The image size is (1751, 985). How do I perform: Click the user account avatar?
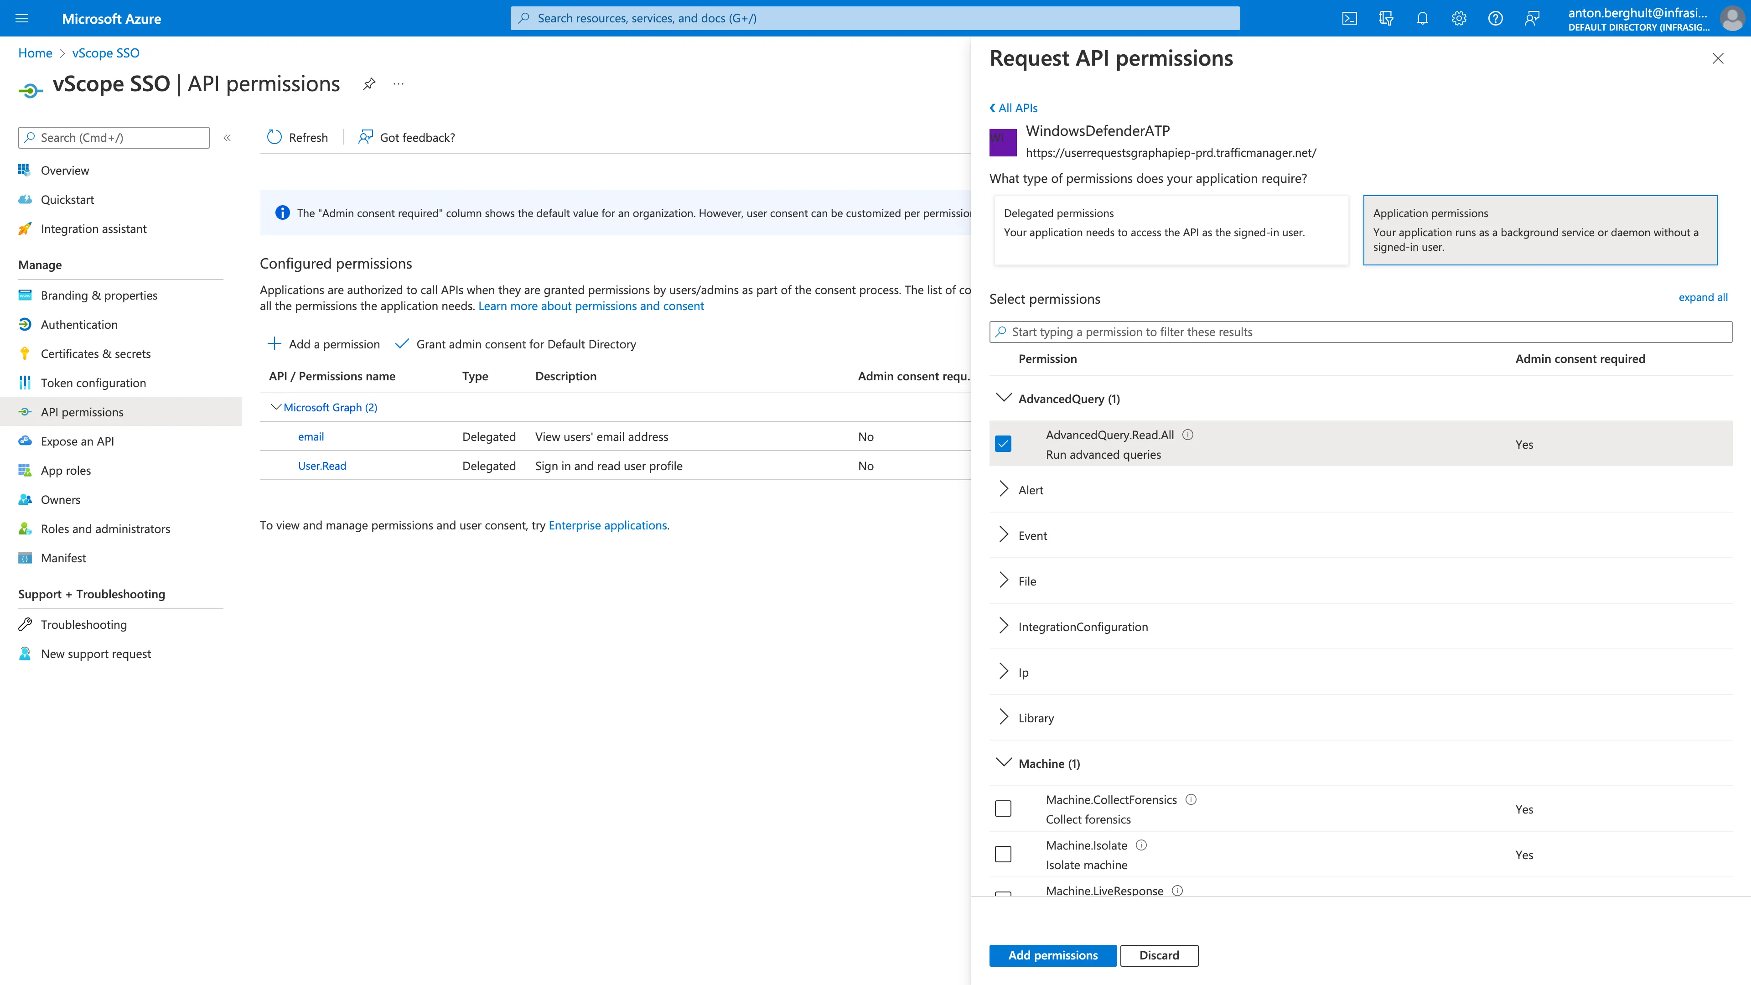[x=1732, y=18]
